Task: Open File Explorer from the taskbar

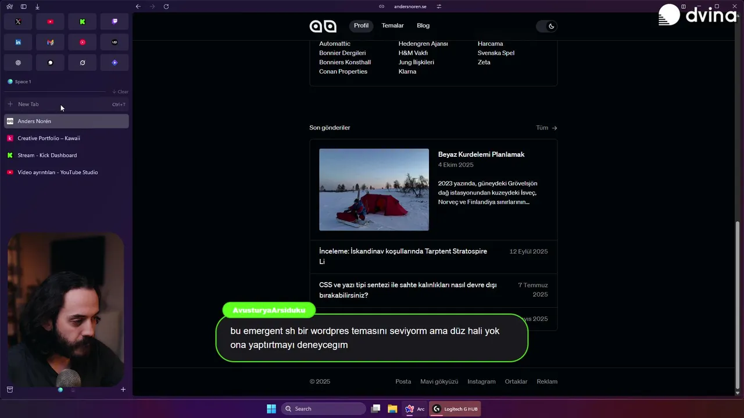Action: [392, 409]
